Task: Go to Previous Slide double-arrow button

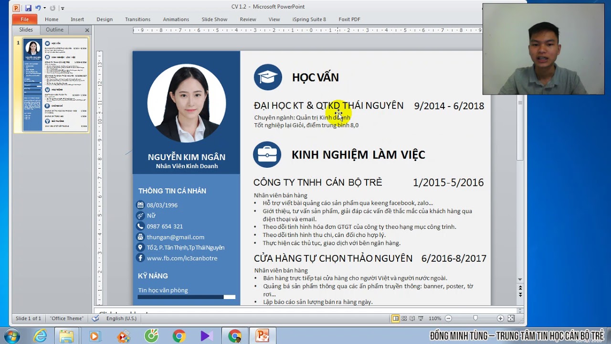Action: (x=520, y=288)
